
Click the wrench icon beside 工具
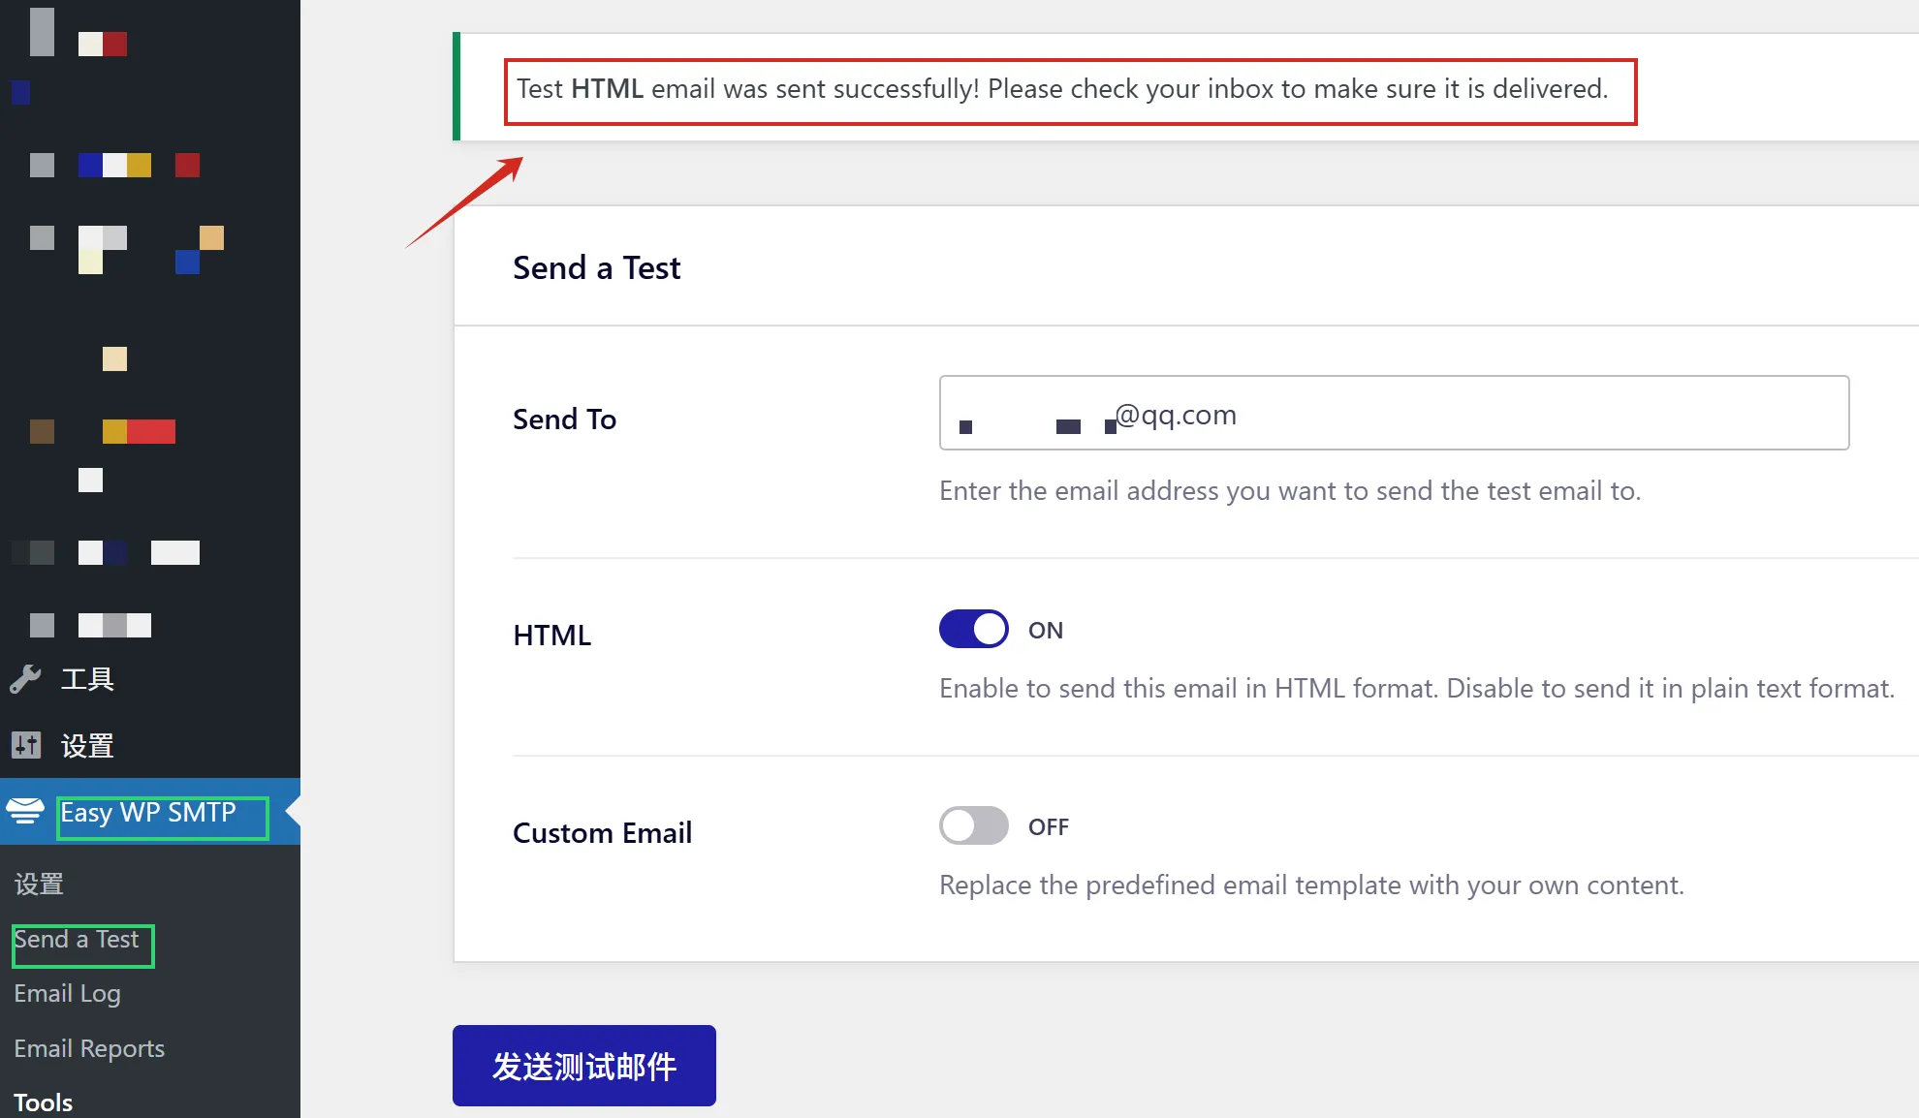point(25,679)
